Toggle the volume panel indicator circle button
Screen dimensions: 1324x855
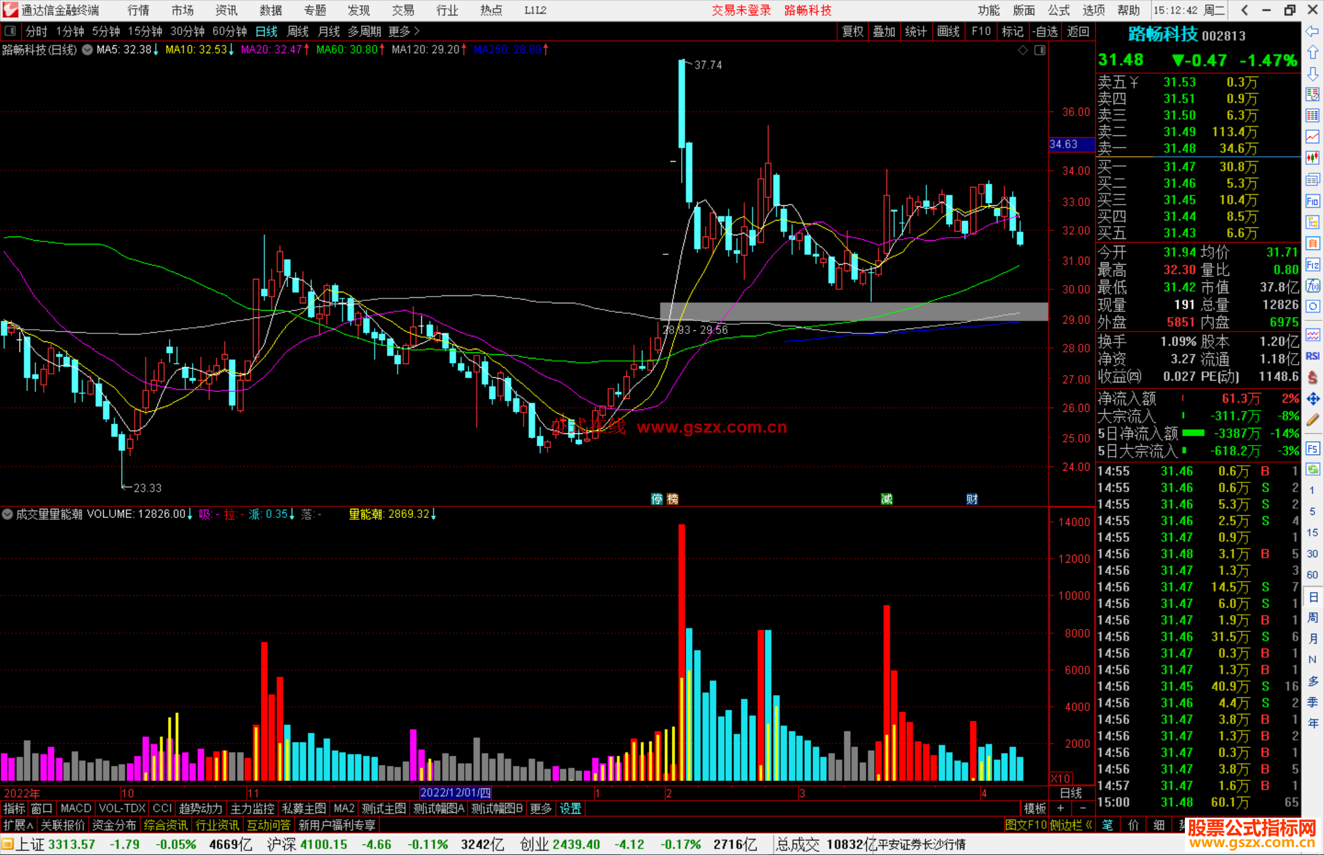pyautogui.click(x=7, y=514)
